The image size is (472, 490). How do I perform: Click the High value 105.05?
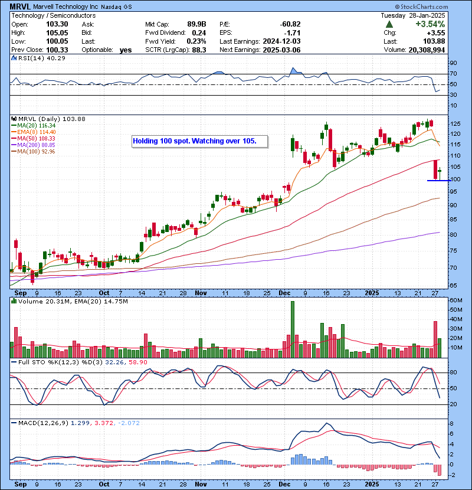tap(57, 33)
